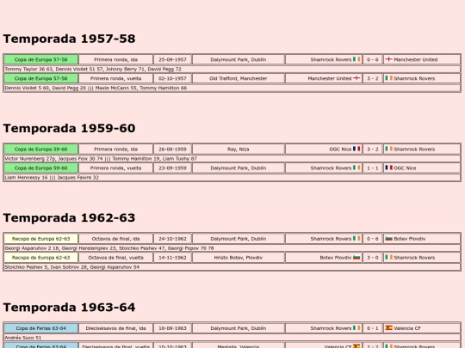Screen dimensions: 465x348
Task: Click the Temporada 1959-60 heading
Action: (69, 128)
